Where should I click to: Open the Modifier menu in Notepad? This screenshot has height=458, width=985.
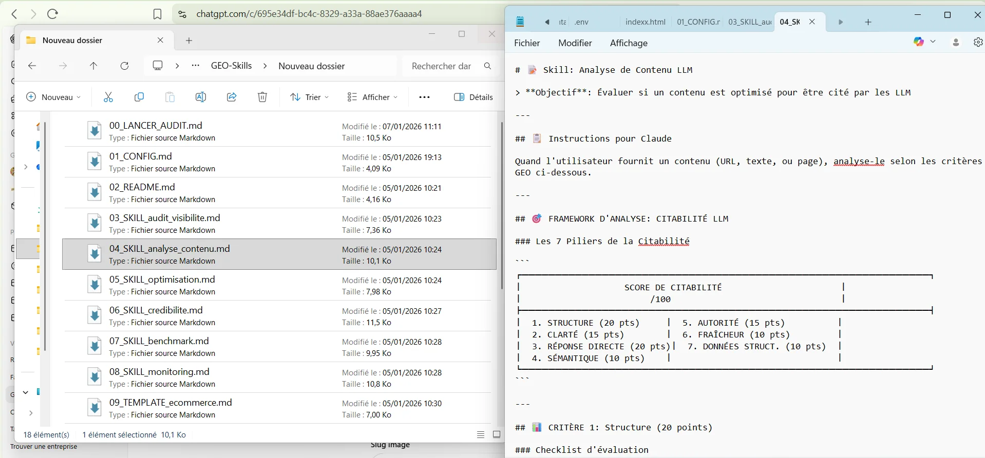tap(575, 43)
